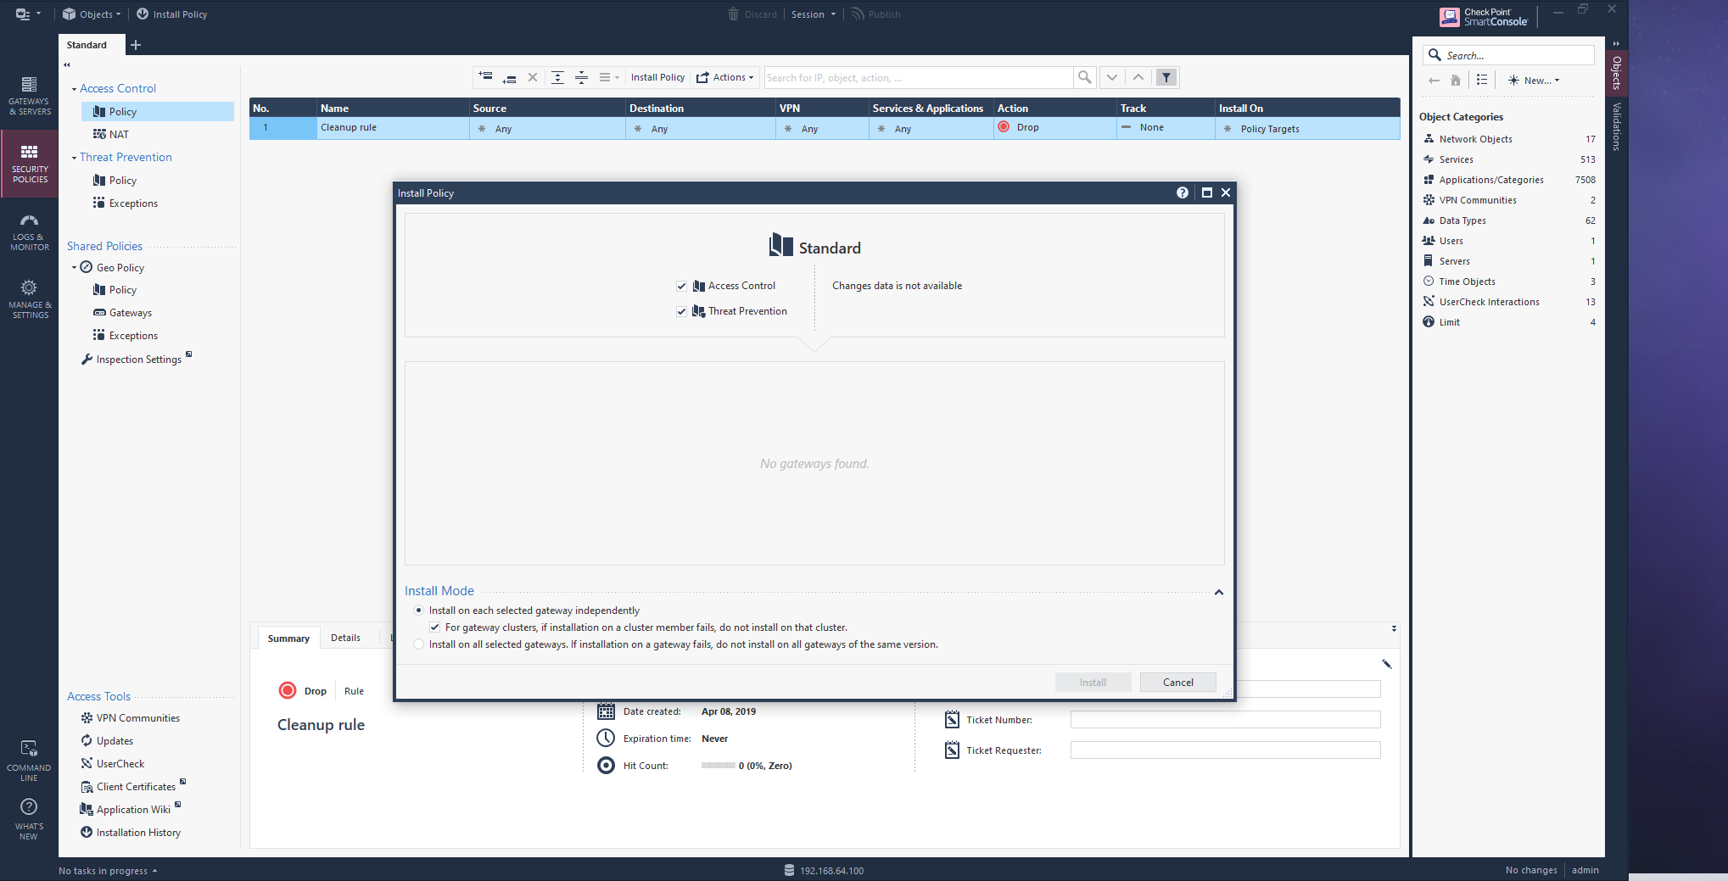
Task: Click the search magnifier in rule search
Action: point(1084,78)
